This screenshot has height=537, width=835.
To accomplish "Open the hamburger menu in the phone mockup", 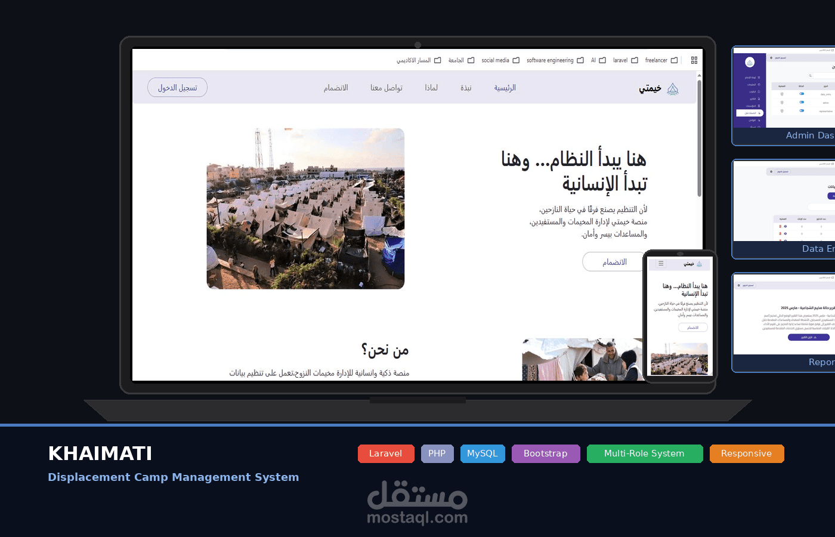I will click(661, 263).
